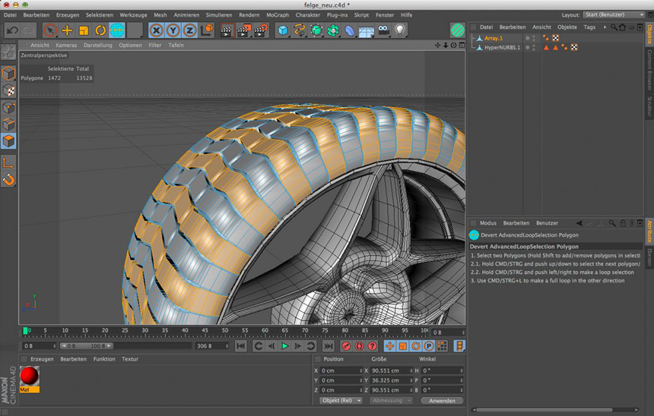The width and height of the screenshot is (654, 416).
Task: Enable the record Position keyframe toggle
Action: [x=390, y=346]
